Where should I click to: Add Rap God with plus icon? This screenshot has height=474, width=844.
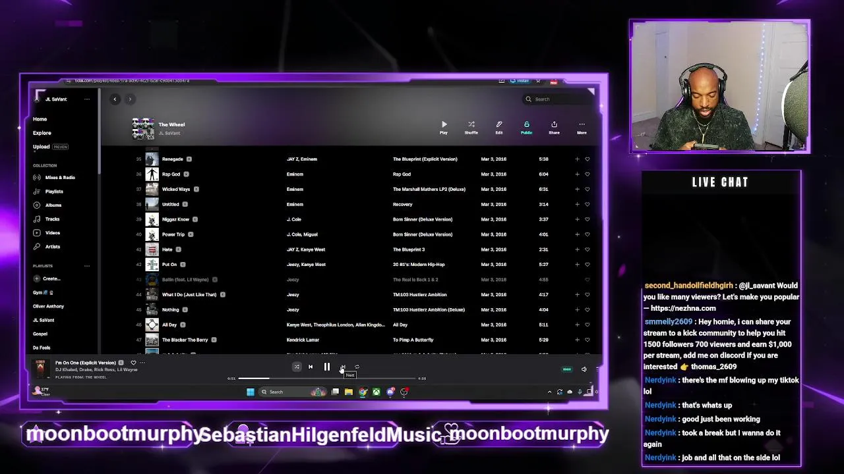pyautogui.click(x=577, y=174)
